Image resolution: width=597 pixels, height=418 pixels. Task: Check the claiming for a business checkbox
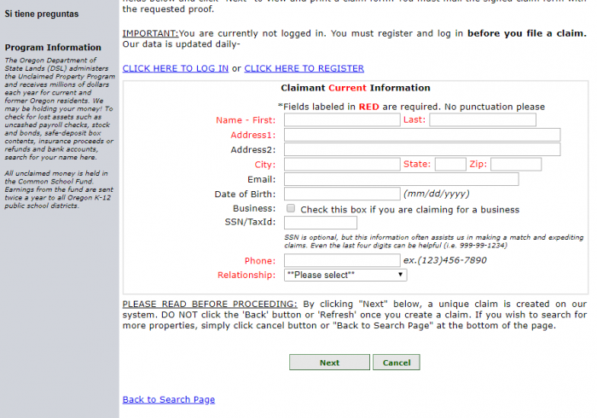coord(291,208)
